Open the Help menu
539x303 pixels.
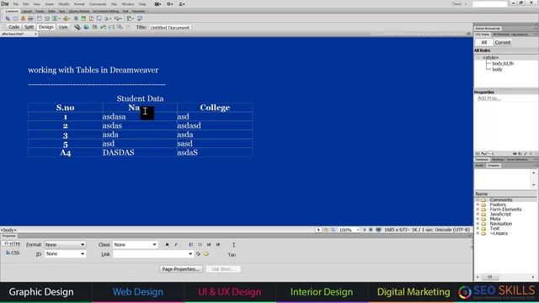[x=142, y=4]
